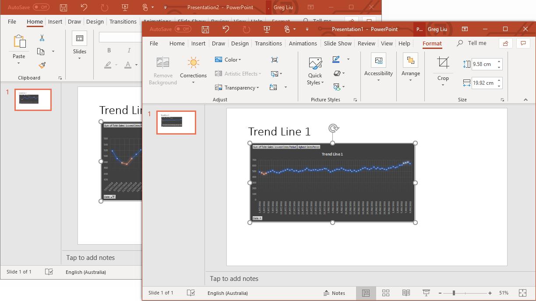Click the Change Picture icon
The height and width of the screenshot is (301, 536).
275,74
